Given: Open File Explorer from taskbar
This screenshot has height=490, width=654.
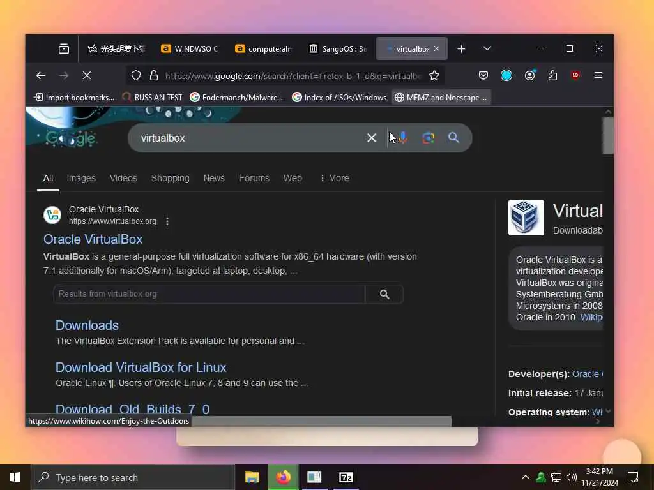Looking at the screenshot, I should [252, 477].
